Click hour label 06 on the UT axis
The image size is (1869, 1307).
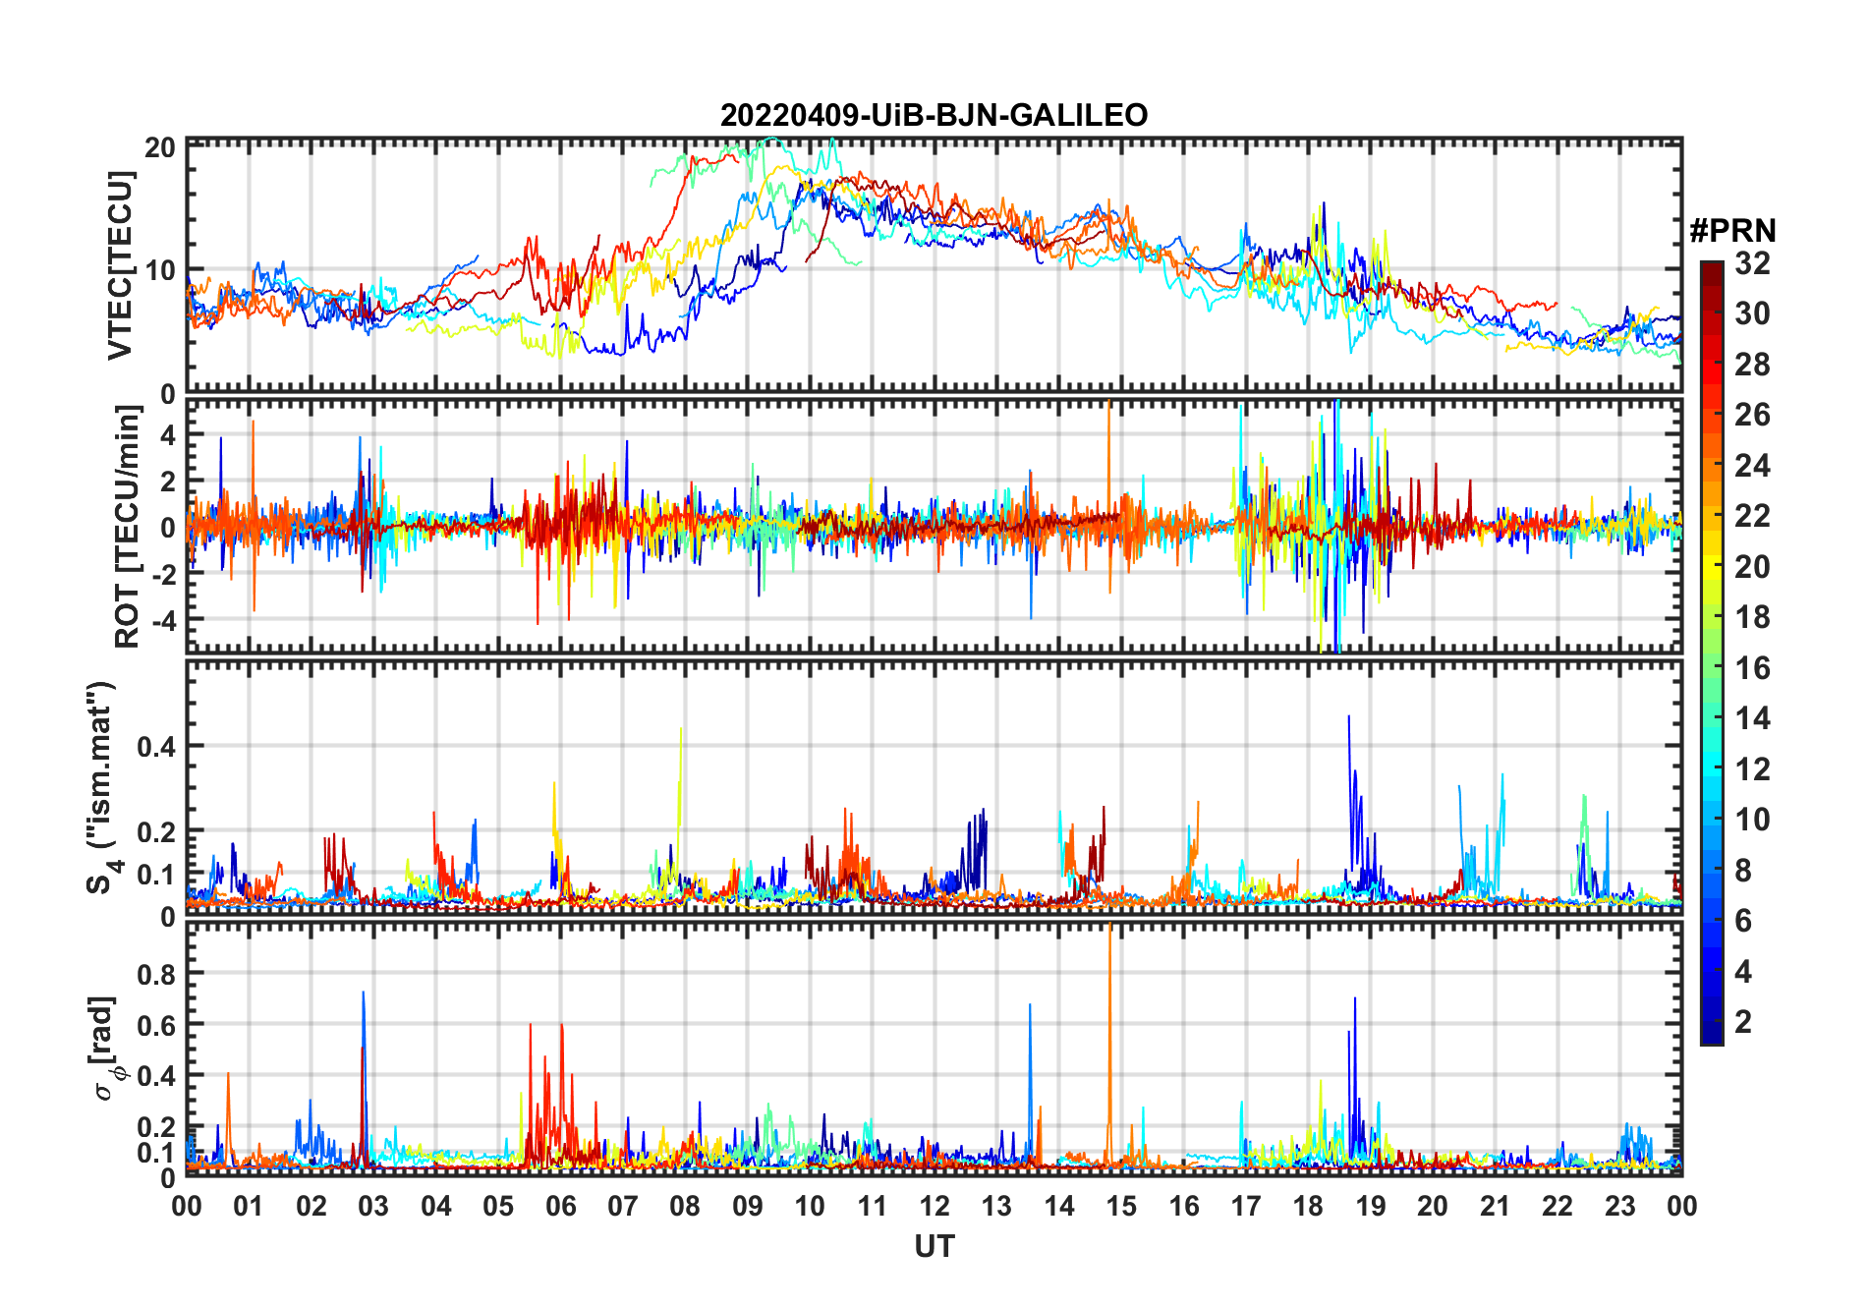tap(560, 1206)
